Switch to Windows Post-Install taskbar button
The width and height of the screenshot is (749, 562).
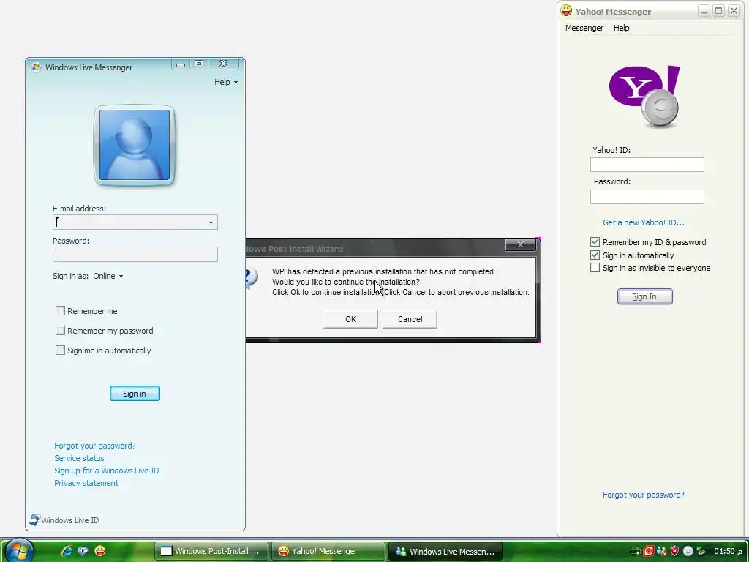(x=211, y=551)
